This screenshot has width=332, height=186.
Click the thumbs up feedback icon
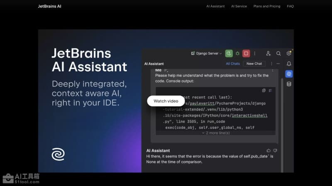(269, 150)
